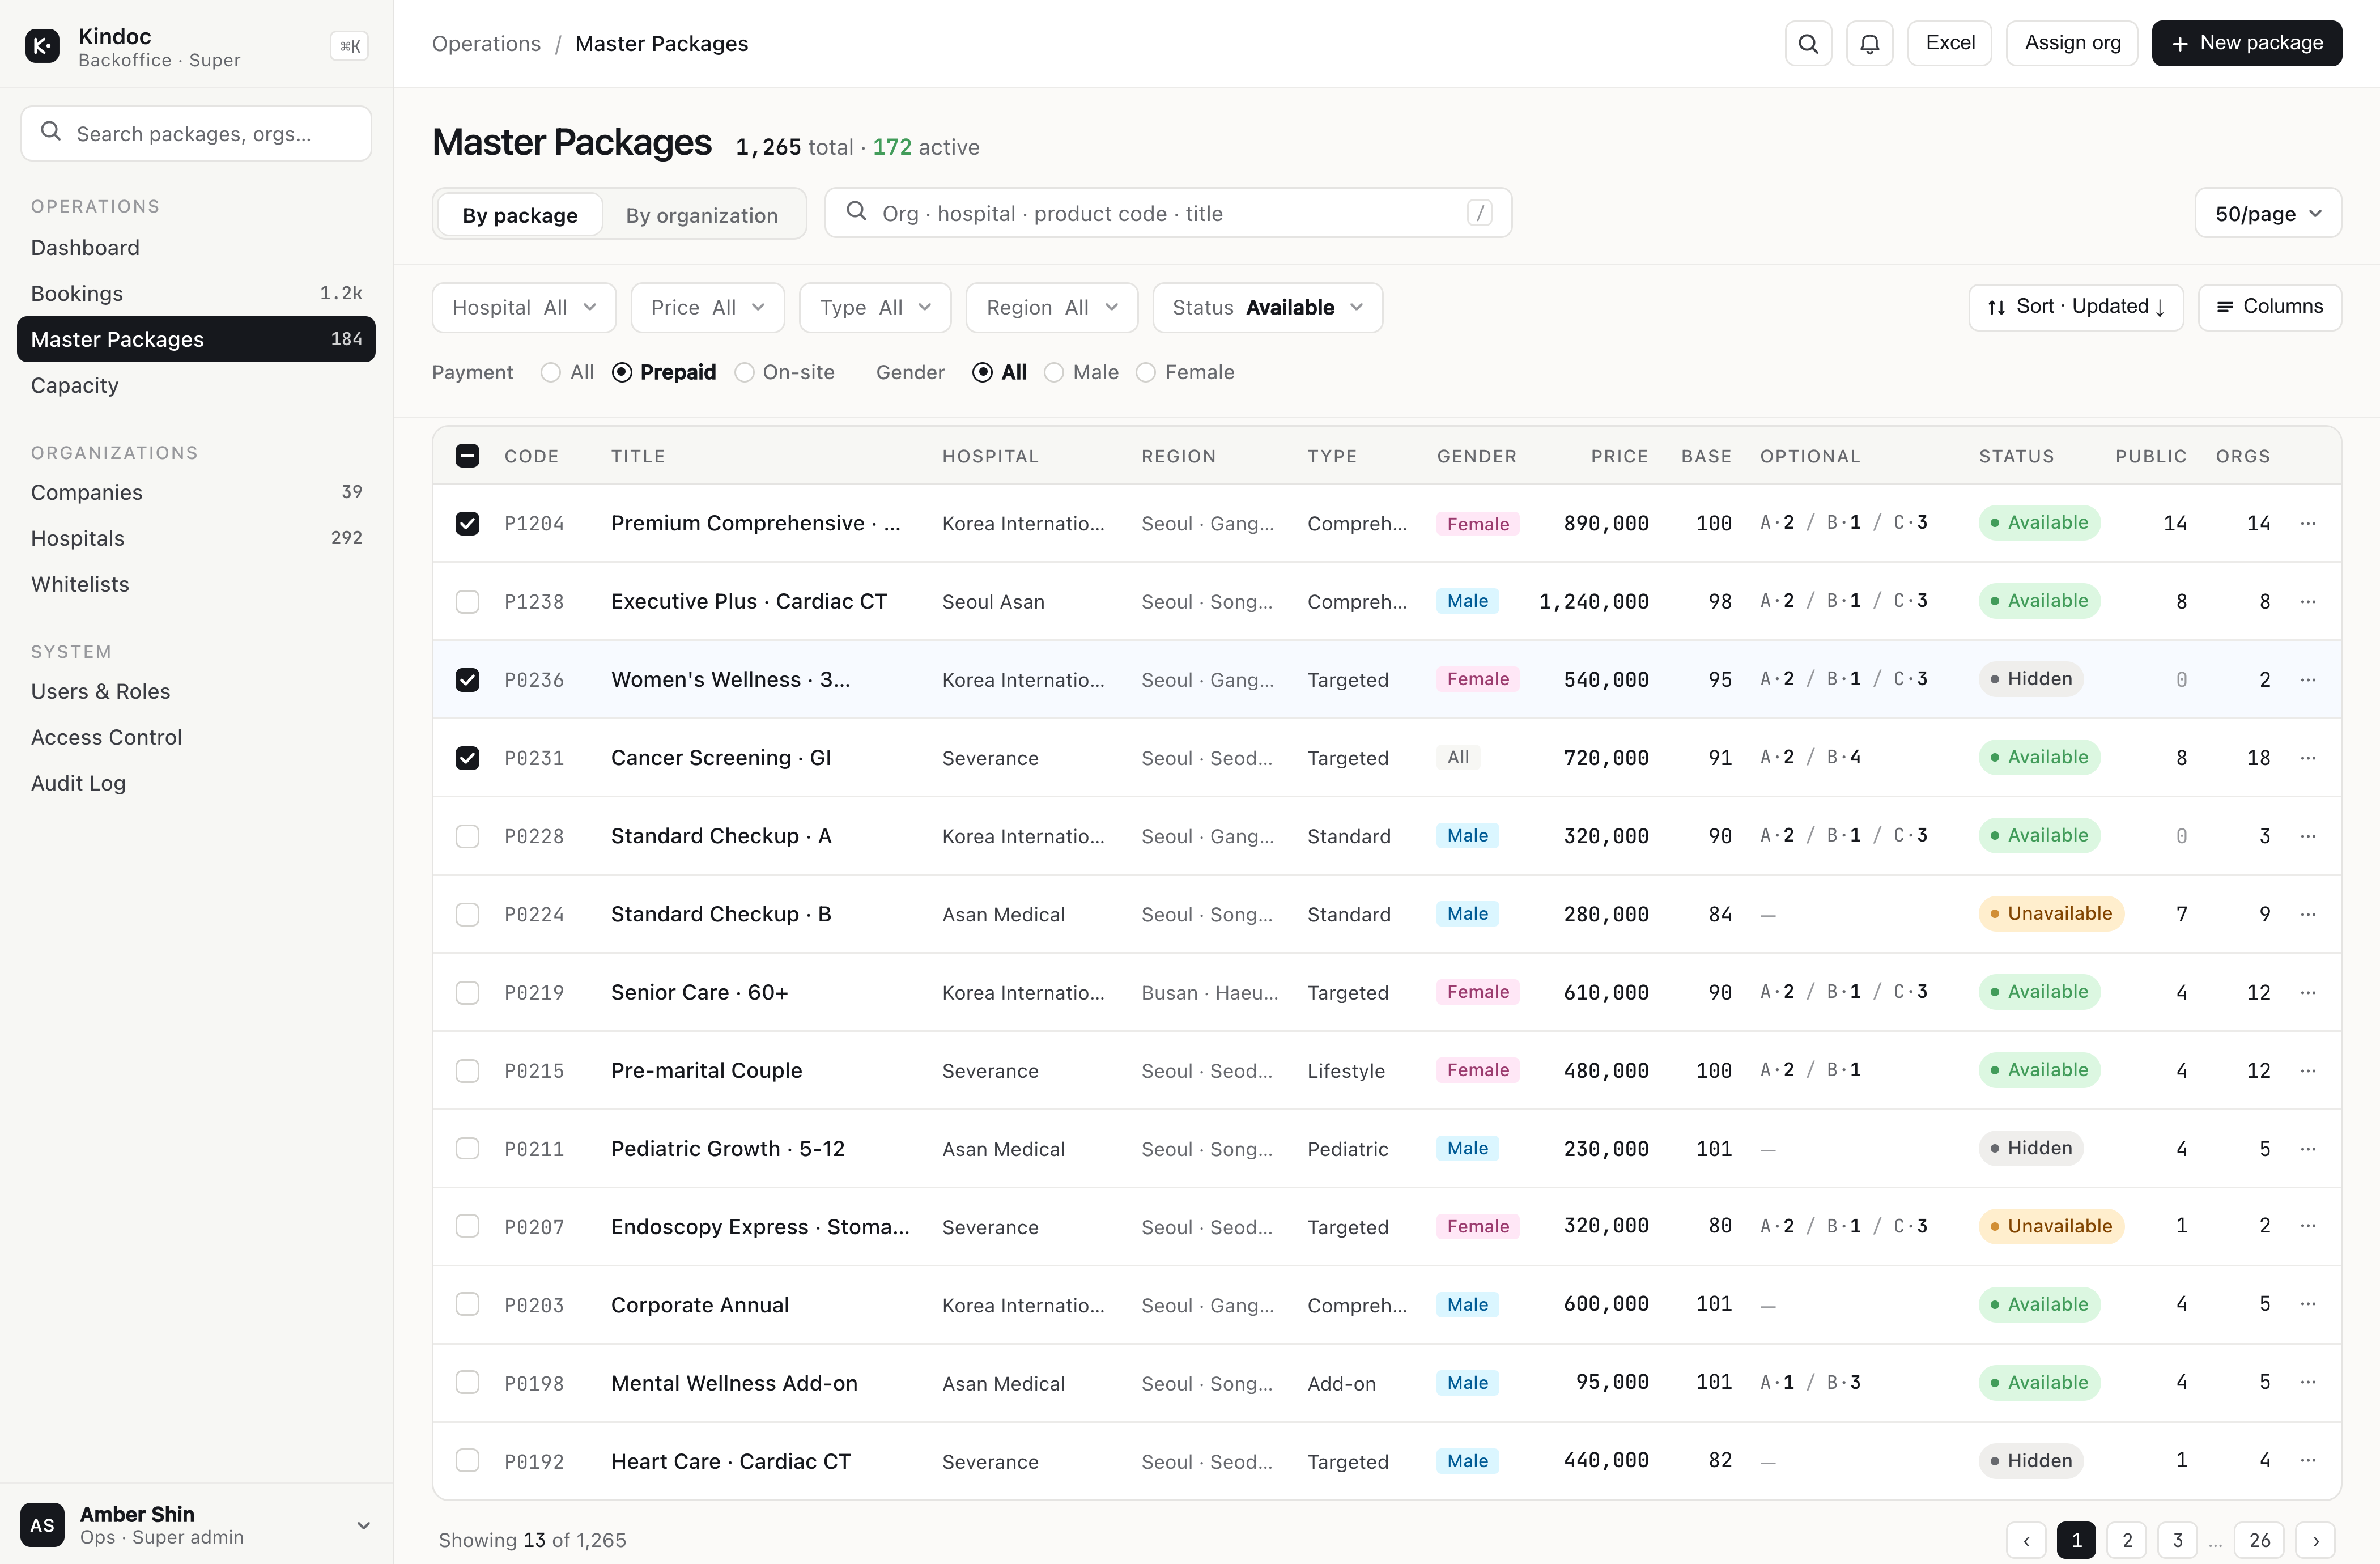Viewport: 2380px width, 1564px height.
Task: Open Hospitals in sidebar
Action: click(x=196, y=538)
